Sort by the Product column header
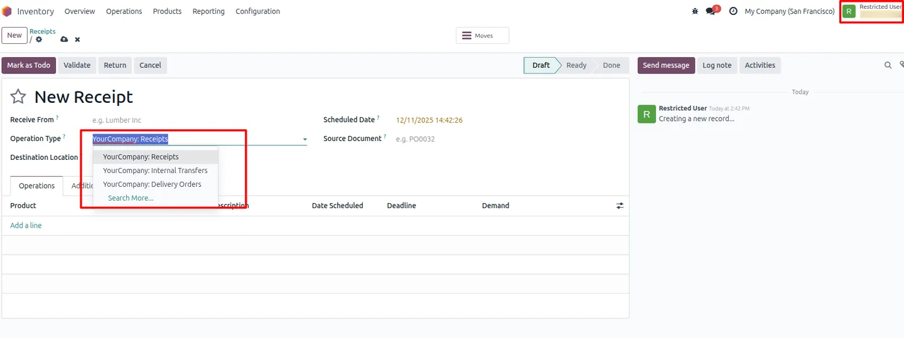The image size is (904, 338). click(x=23, y=206)
